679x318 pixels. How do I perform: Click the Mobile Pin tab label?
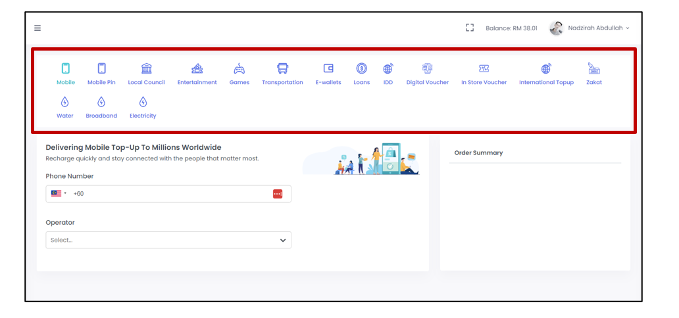(101, 82)
